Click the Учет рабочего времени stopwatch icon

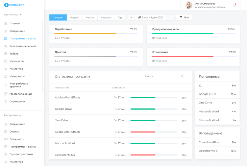tap(6, 85)
